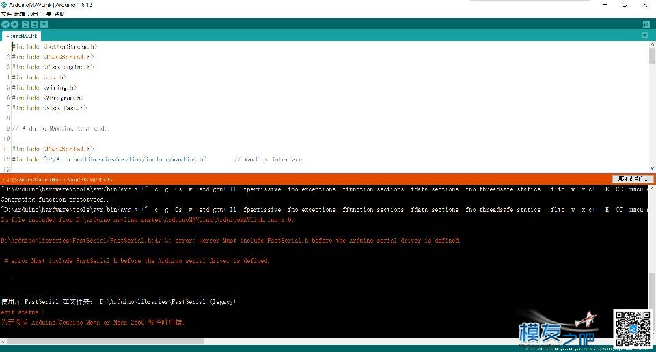Click the '// Mavlink interface' comment

tap(269, 159)
